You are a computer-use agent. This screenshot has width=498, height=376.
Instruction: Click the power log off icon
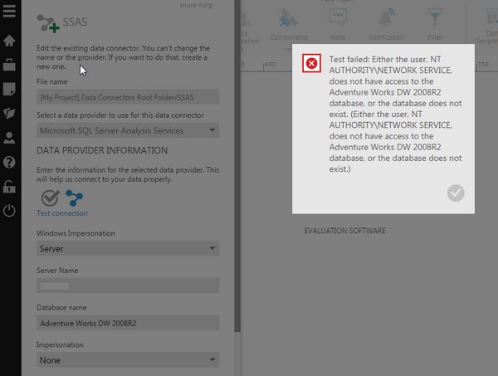[x=9, y=210]
